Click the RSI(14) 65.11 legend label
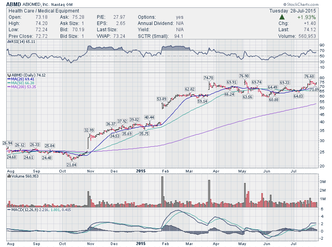This screenshot has height=247, width=332. coord(23,42)
